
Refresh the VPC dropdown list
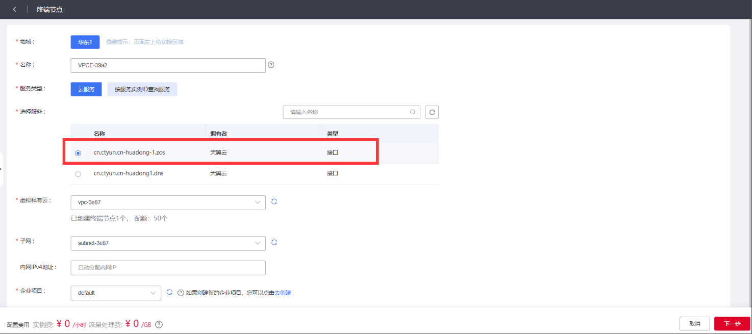[274, 202]
